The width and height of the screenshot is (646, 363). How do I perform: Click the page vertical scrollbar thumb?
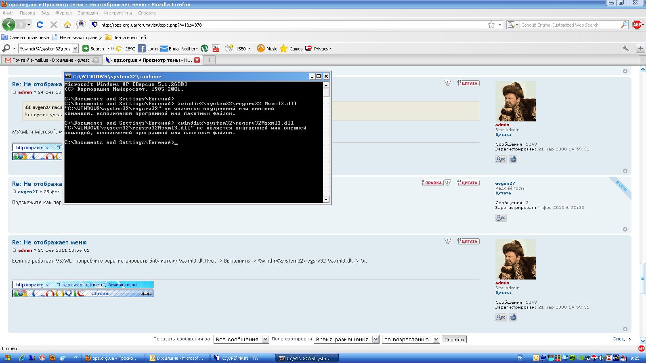tap(643, 278)
